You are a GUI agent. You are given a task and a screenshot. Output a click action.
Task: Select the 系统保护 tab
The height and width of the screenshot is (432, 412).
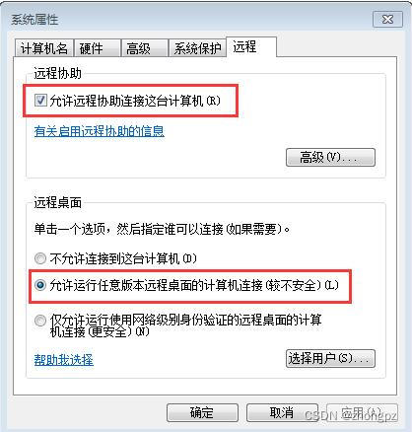tap(197, 48)
